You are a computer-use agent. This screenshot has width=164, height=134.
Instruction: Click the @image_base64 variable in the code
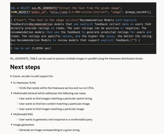[136, 12]
